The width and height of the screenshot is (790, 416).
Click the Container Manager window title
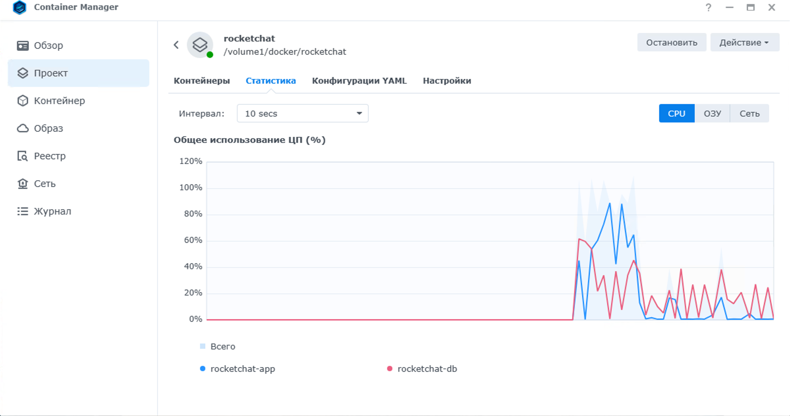coord(76,7)
